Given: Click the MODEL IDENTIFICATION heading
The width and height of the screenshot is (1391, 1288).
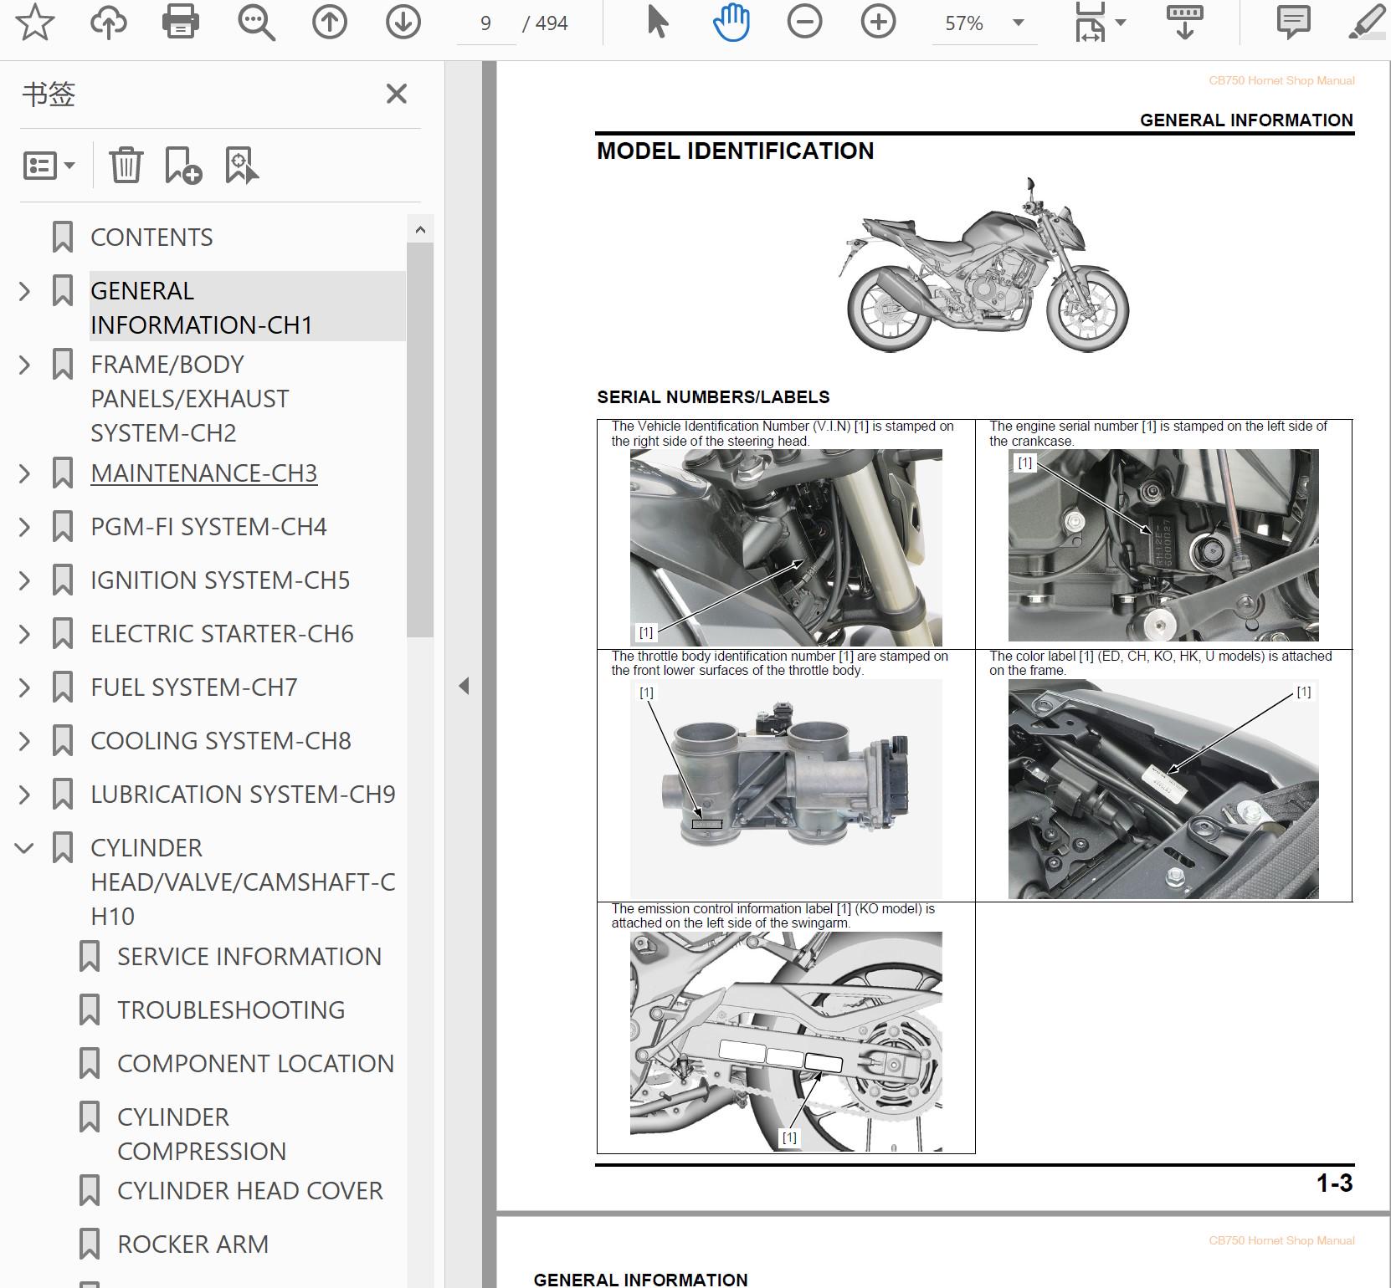Looking at the screenshot, I should (x=736, y=151).
